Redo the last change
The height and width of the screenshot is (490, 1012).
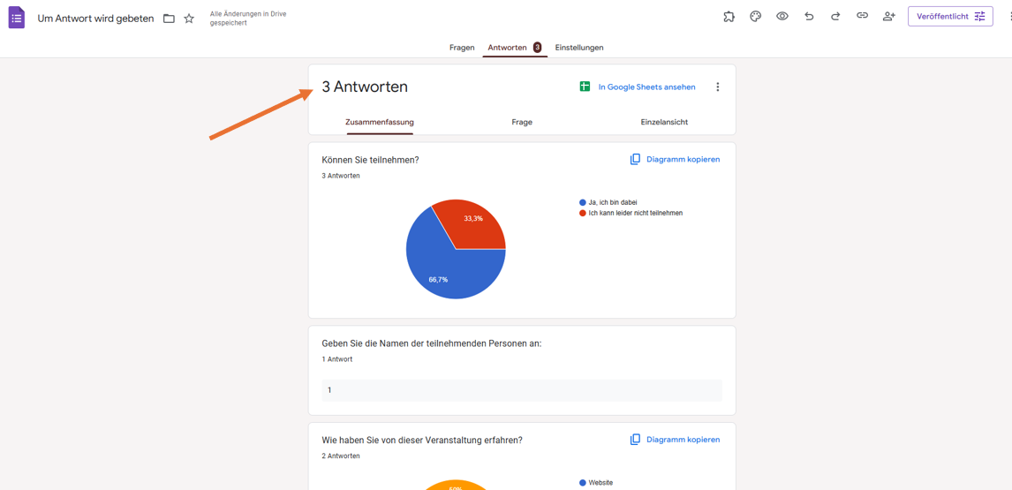click(x=835, y=16)
